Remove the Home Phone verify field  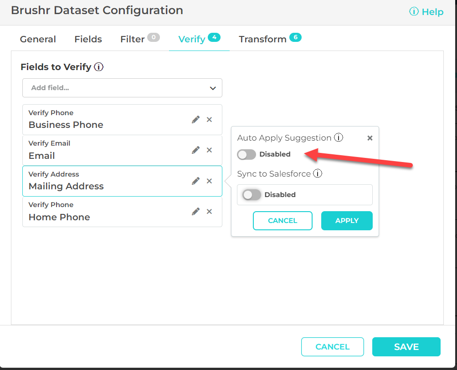(x=210, y=212)
